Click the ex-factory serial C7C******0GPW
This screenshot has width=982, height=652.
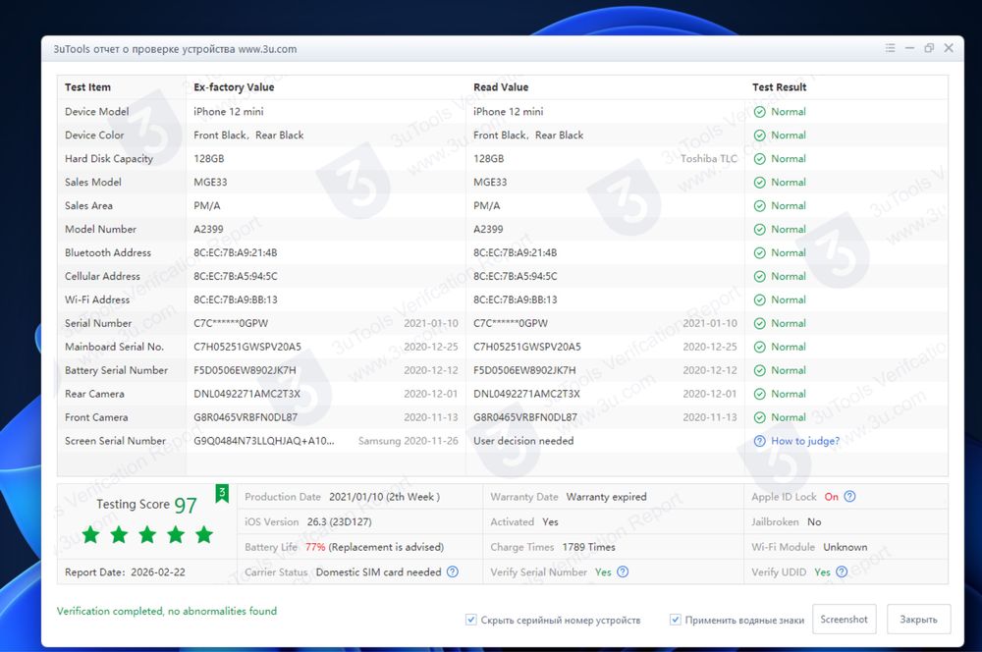[x=231, y=323]
